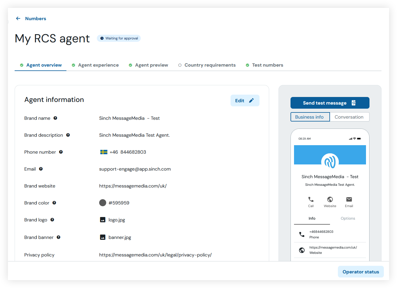Click the Operator status button

[x=361, y=272]
